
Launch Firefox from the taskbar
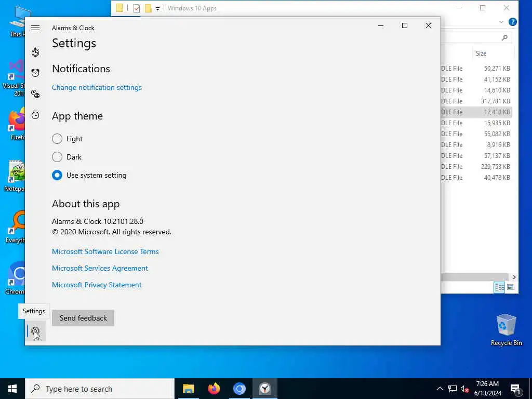point(214,389)
